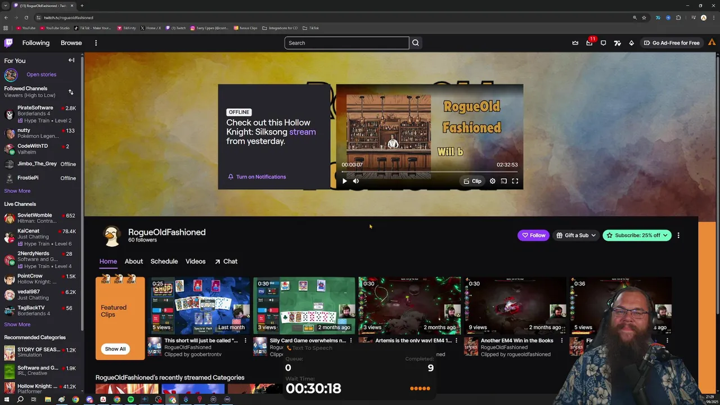Open the 'stream' link in offline message

pyautogui.click(x=303, y=132)
